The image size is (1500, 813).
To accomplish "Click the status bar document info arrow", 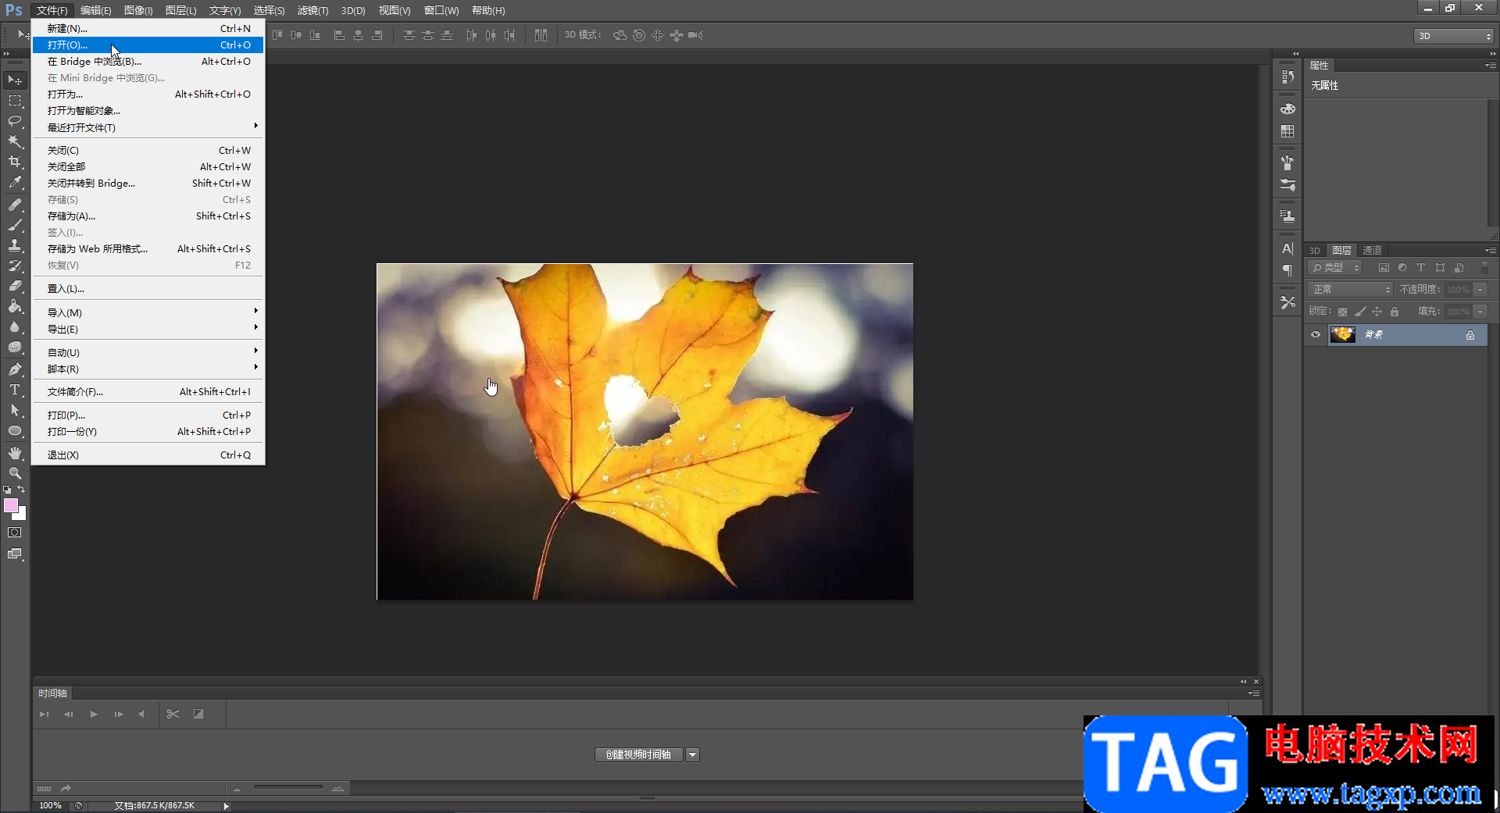I will [x=227, y=806].
